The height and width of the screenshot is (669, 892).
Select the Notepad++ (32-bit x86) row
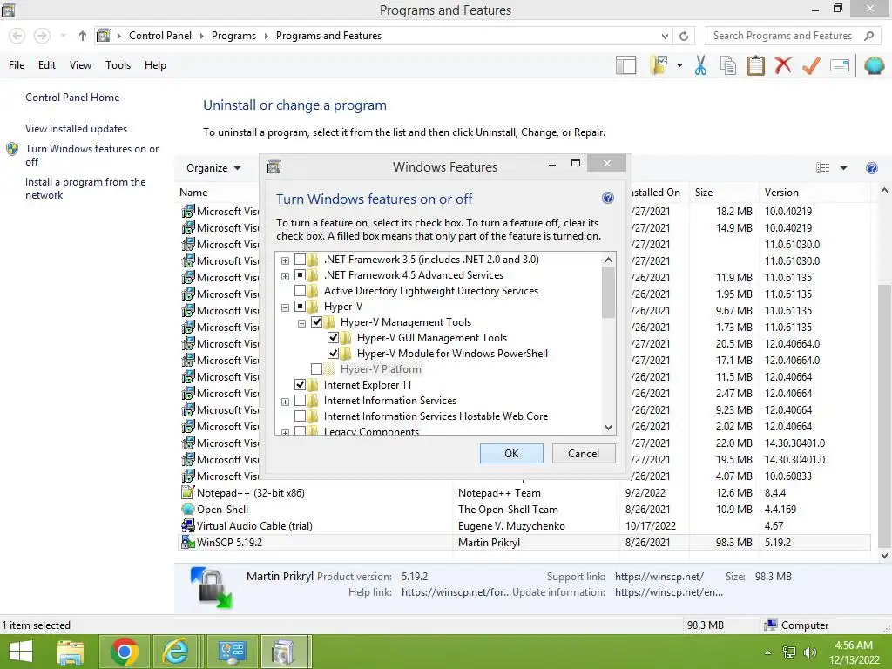coord(524,493)
